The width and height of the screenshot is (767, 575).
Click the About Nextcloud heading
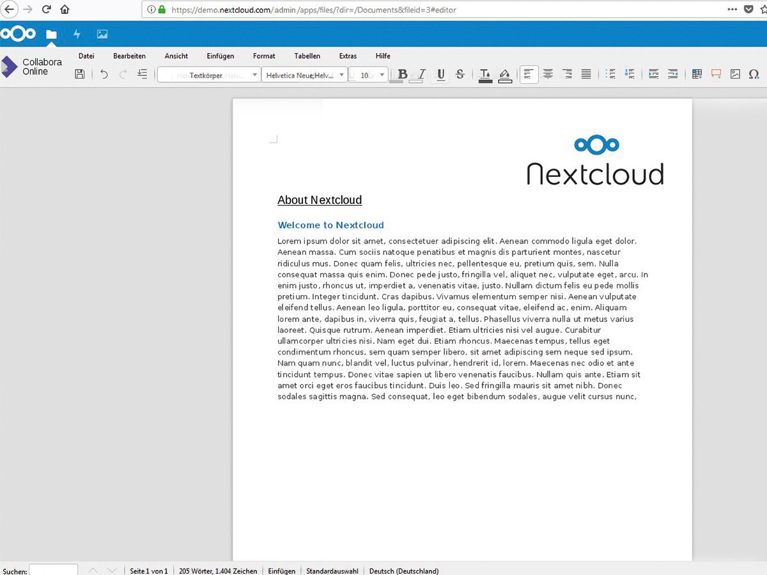point(320,200)
